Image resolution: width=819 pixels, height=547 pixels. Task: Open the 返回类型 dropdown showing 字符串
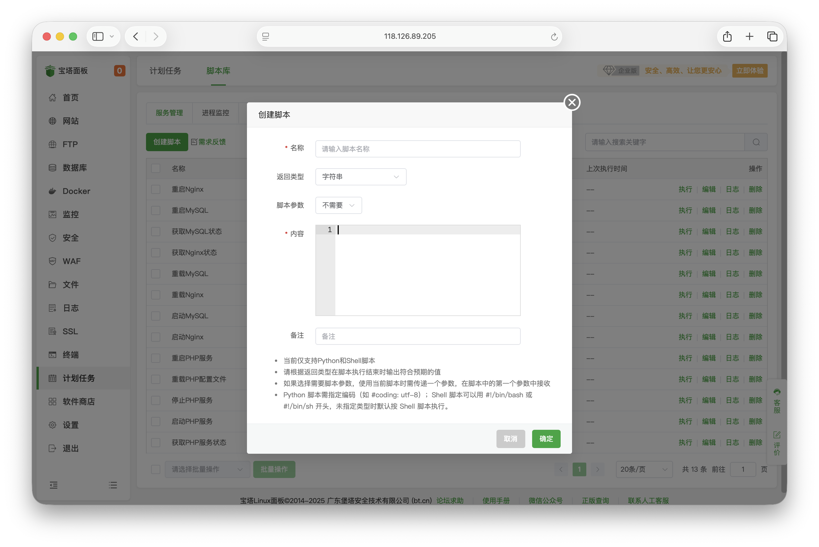[x=360, y=177]
